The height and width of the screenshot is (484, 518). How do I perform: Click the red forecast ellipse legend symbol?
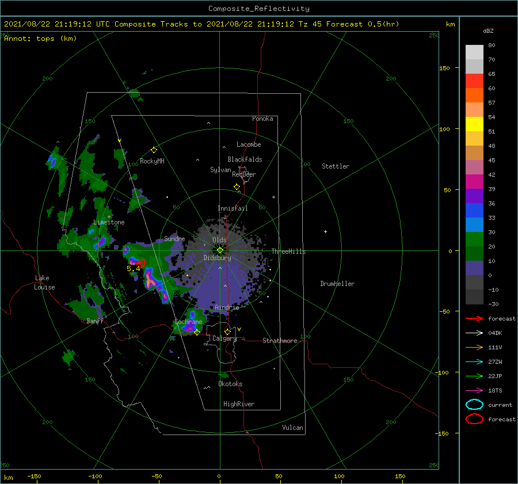474,419
